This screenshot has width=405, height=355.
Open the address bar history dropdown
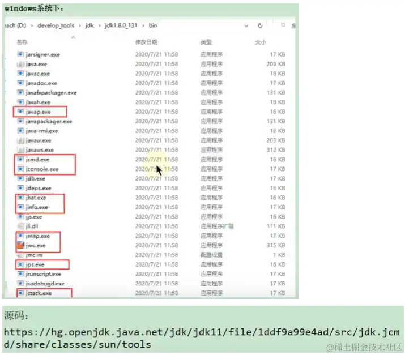coord(246,26)
